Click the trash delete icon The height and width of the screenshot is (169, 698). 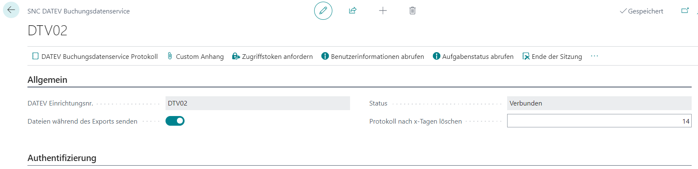(413, 11)
